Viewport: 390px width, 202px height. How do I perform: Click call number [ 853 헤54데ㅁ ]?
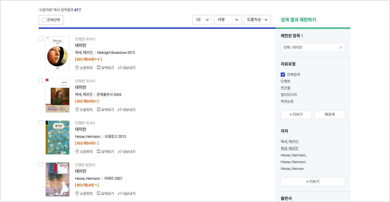pyautogui.click(x=87, y=101)
